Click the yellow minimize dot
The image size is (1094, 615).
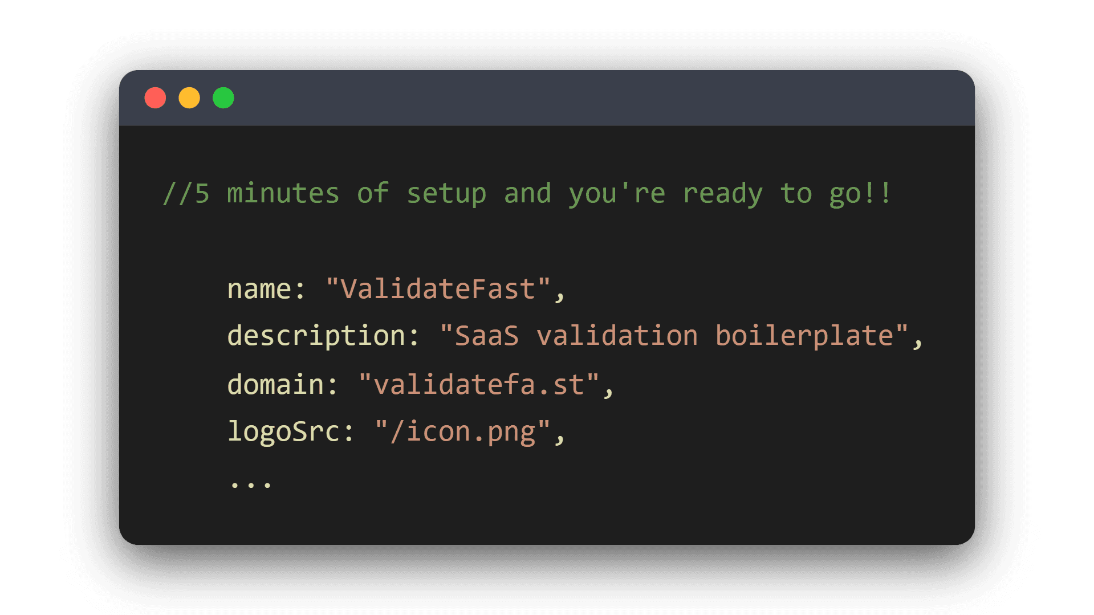pyautogui.click(x=189, y=98)
